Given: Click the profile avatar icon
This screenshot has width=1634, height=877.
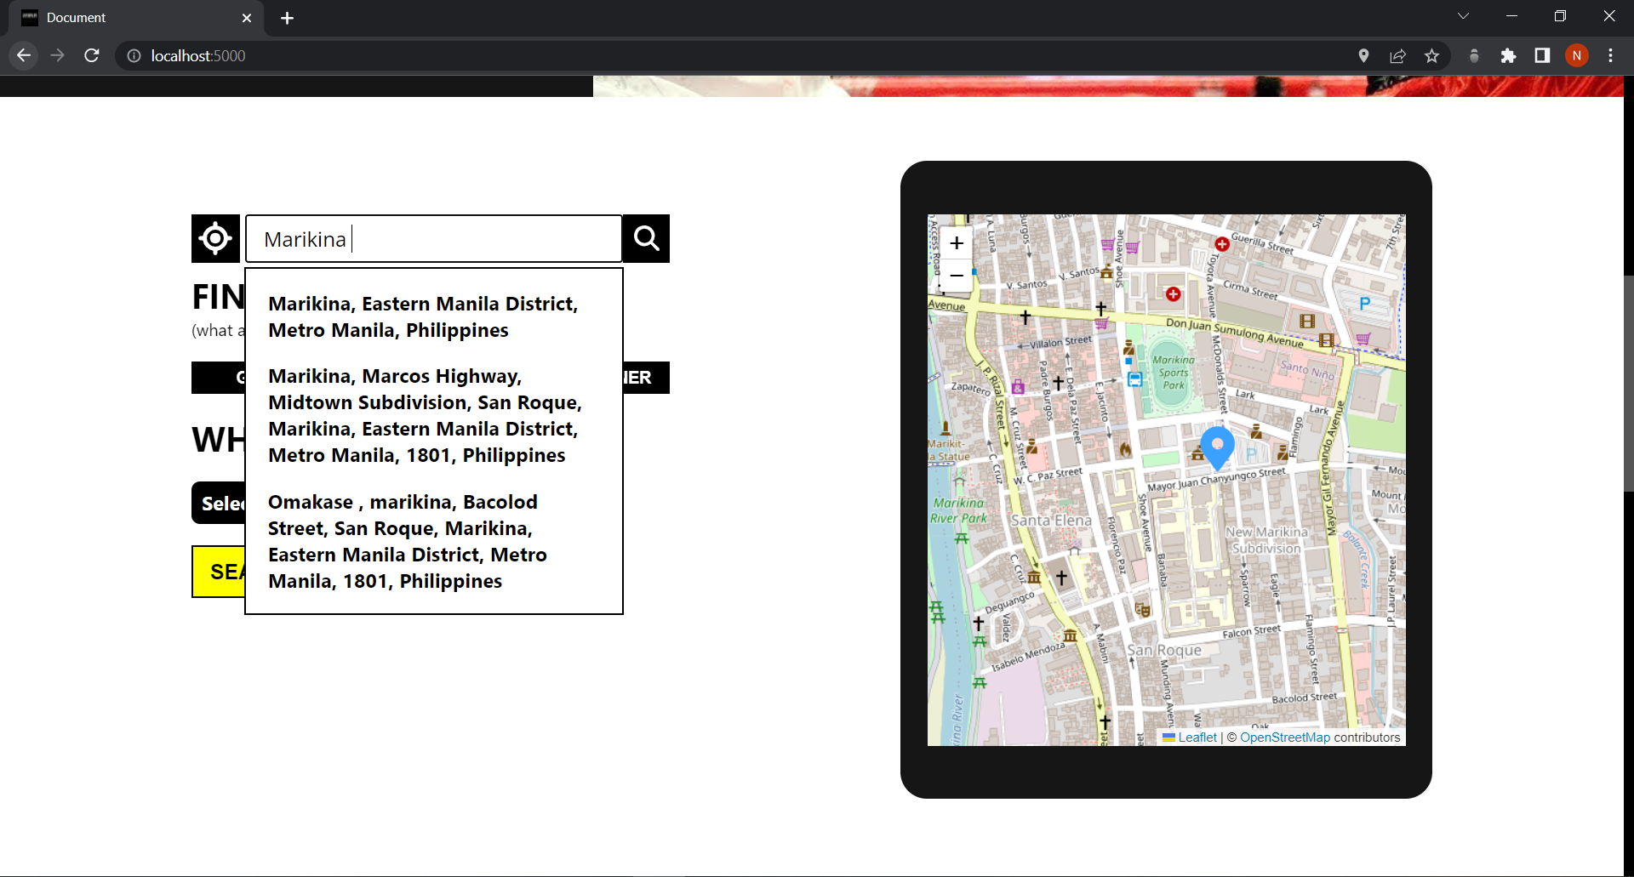Looking at the screenshot, I should [x=1578, y=55].
